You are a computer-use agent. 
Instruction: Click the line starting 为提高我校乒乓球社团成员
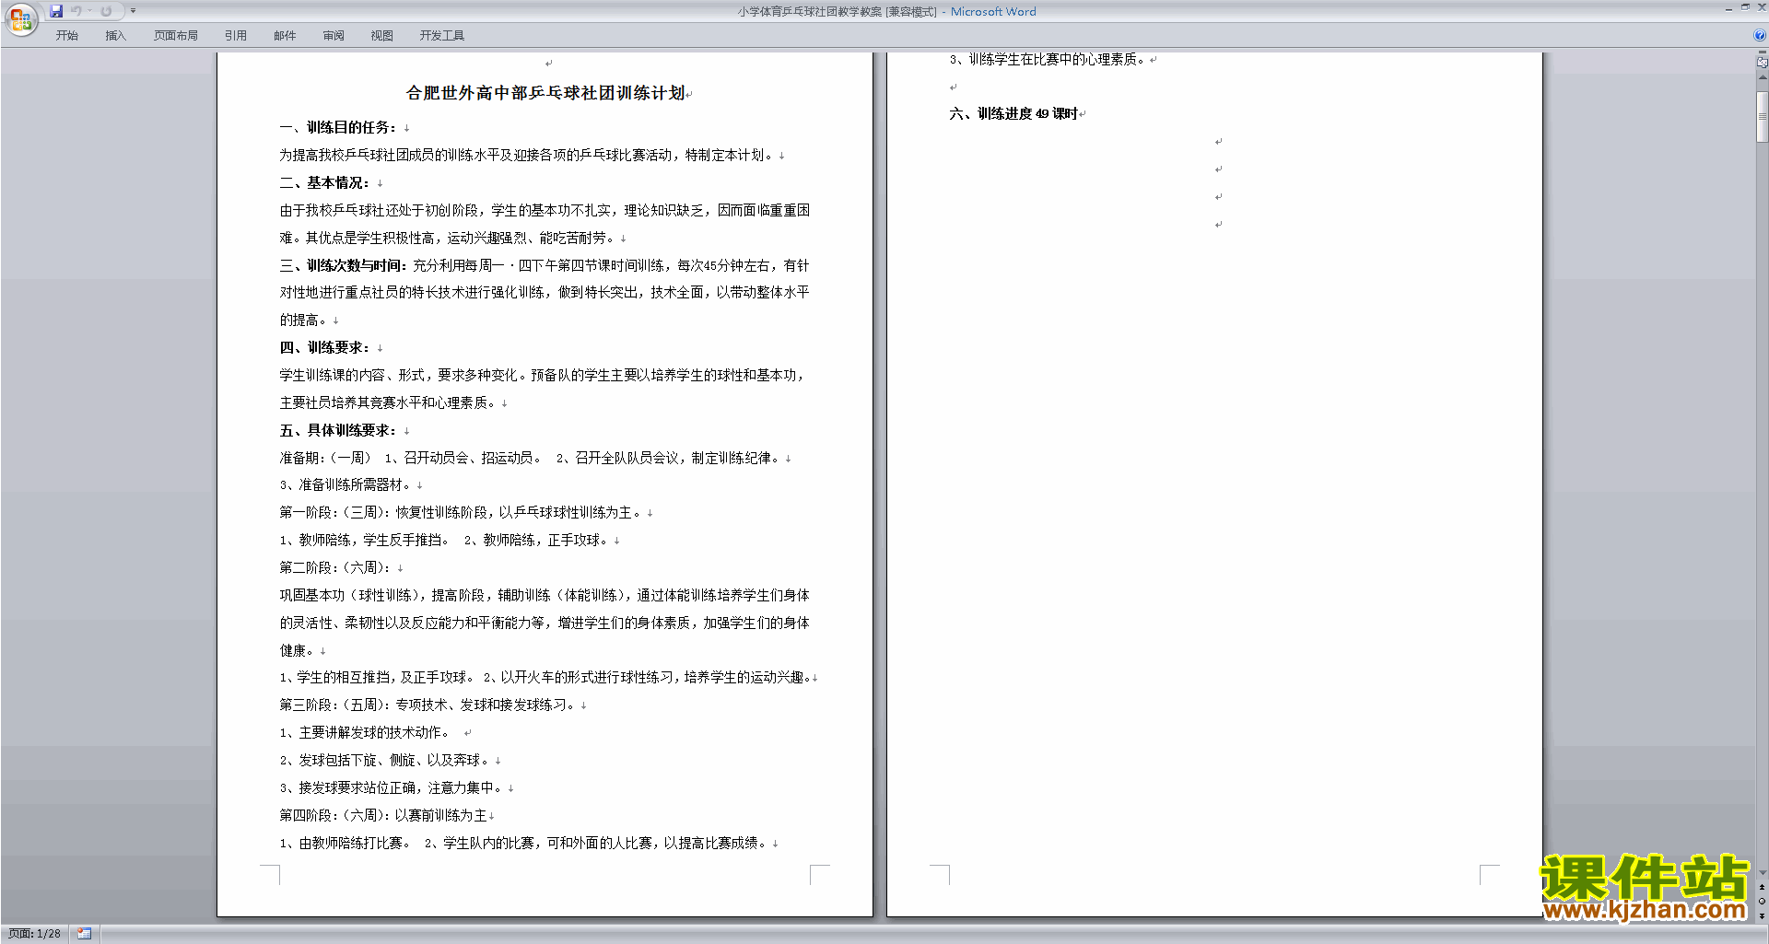click(x=528, y=155)
